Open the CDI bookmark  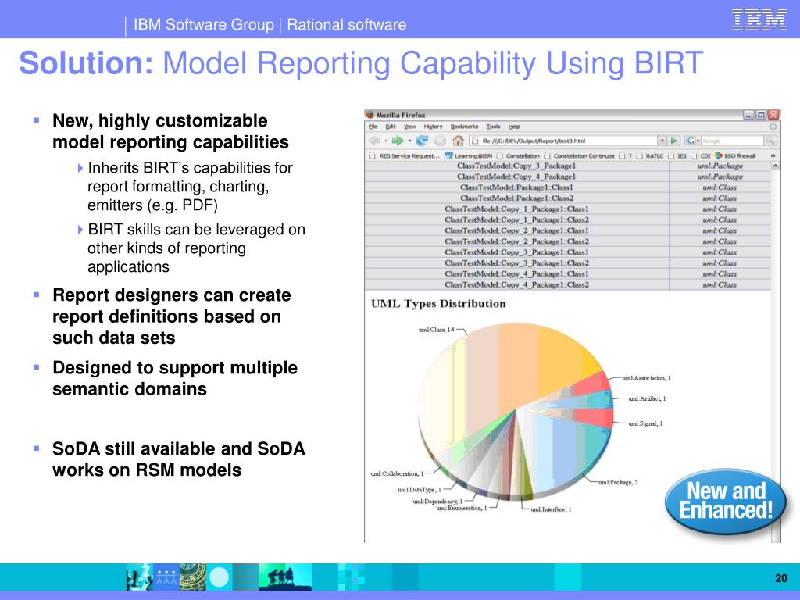pos(701,155)
